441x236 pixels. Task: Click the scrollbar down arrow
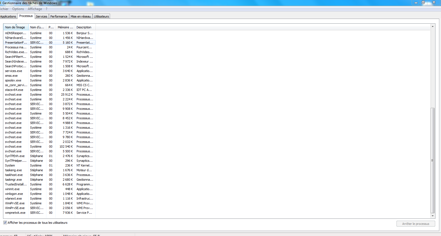coord(433,216)
